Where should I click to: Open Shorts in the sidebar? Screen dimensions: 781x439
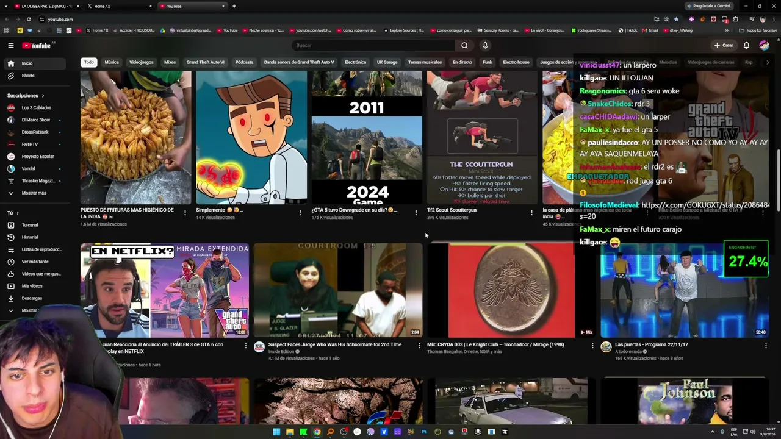tap(34, 76)
